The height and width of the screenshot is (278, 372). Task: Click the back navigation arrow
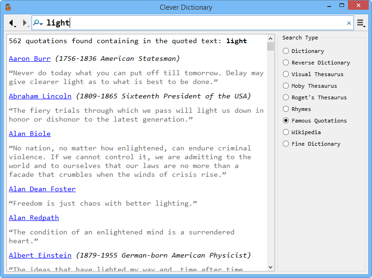[x=11, y=23]
